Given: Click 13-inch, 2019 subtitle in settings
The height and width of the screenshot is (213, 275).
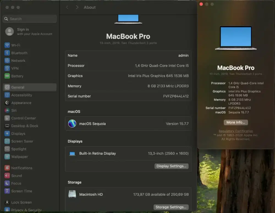Looking at the screenshot, I should point(128,43).
